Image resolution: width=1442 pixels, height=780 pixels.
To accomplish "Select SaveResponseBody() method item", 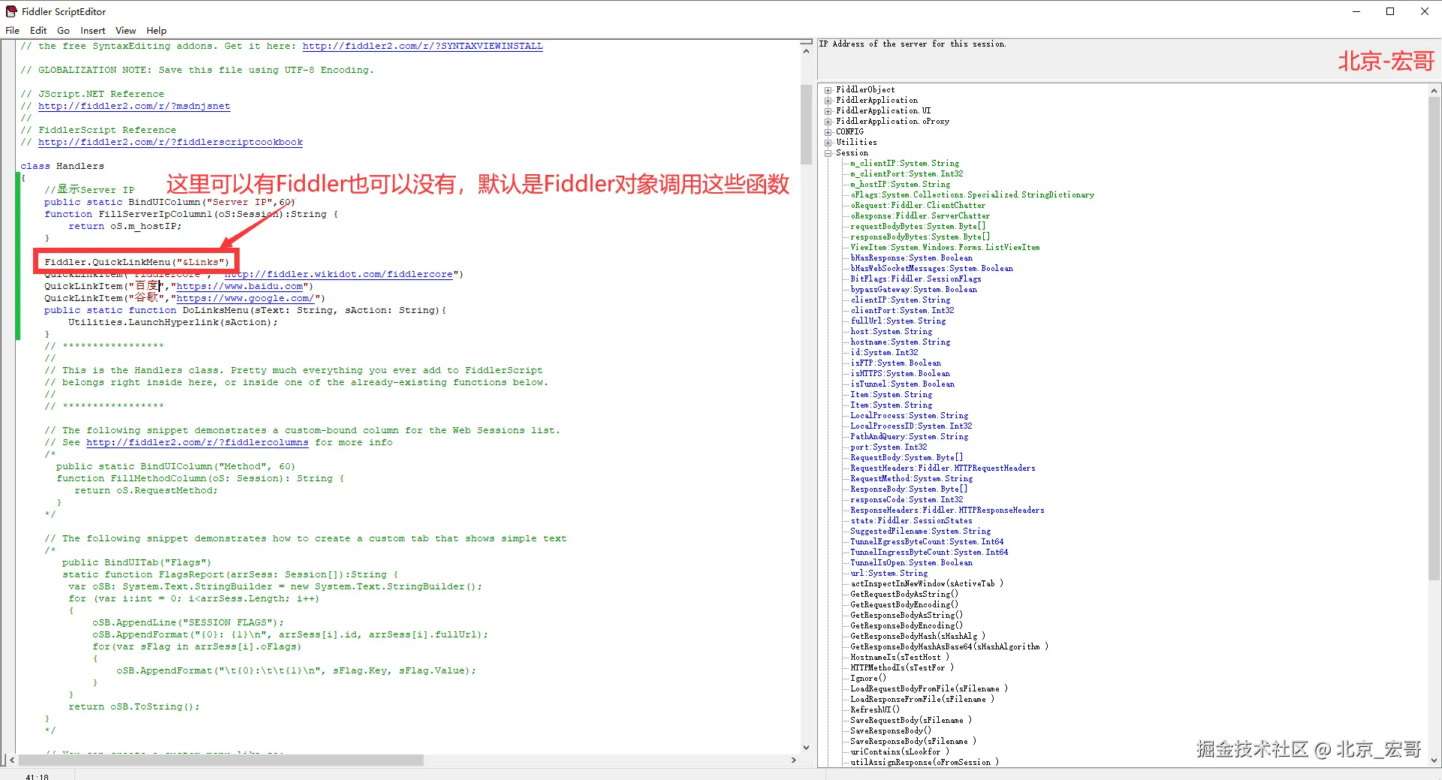I will tap(891, 731).
